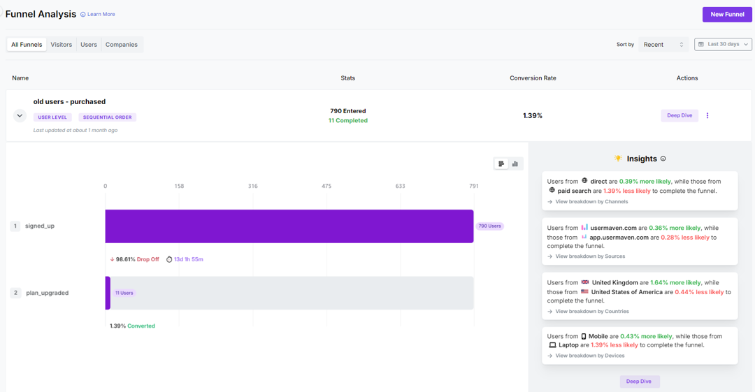The height and width of the screenshot is (392, 755).
Task: Open the Last 30 days date picker
Action: tap(723, 44)
